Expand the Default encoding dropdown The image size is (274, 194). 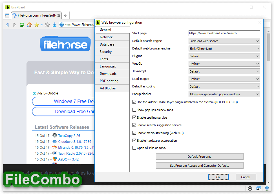click(x=224, y=86)
